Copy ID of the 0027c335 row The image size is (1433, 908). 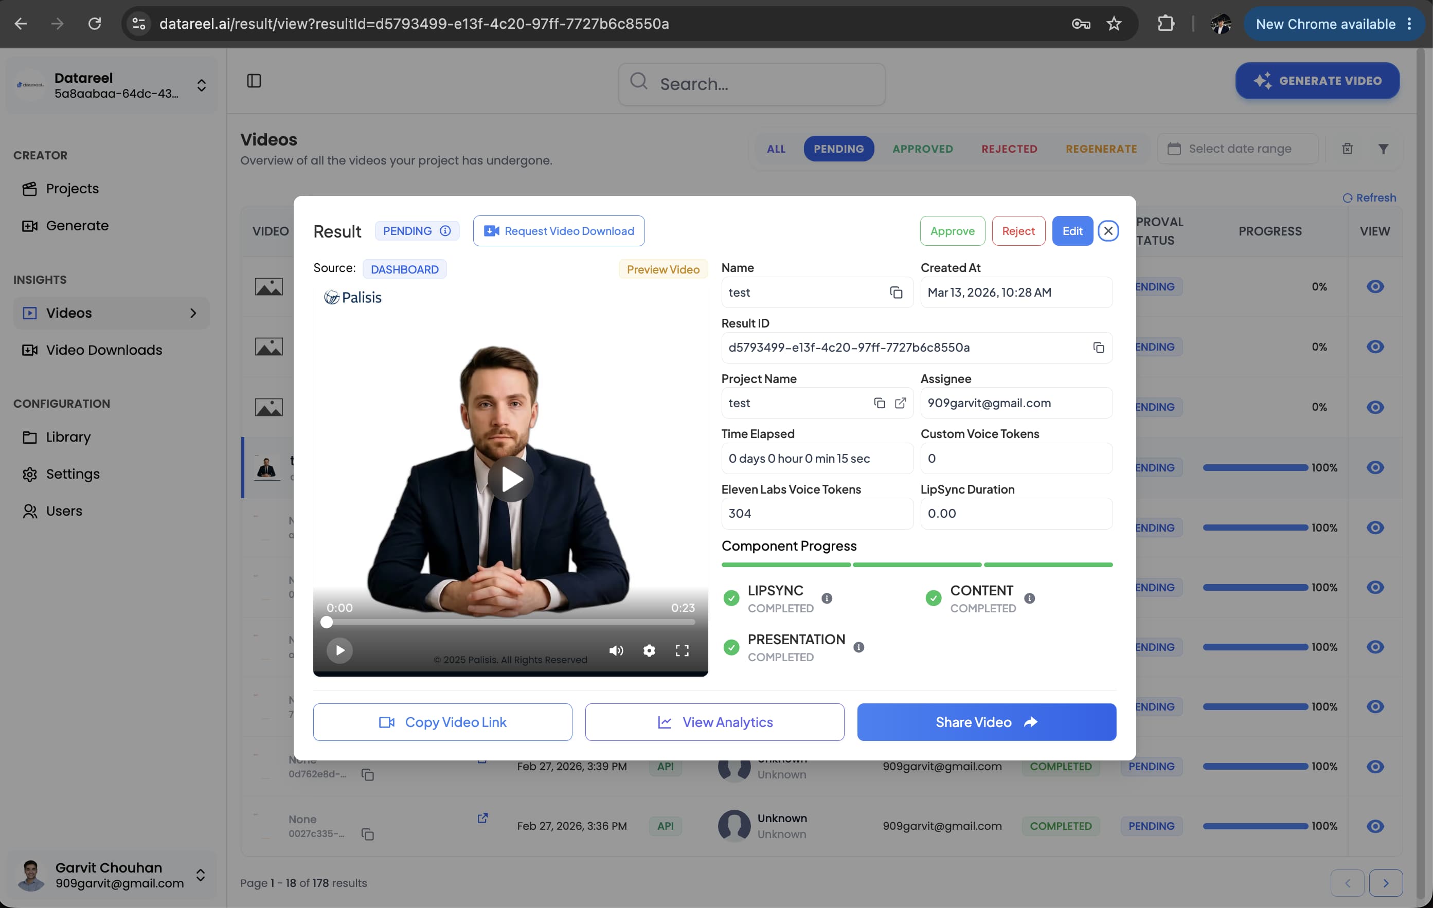click(x=368, y=834)
